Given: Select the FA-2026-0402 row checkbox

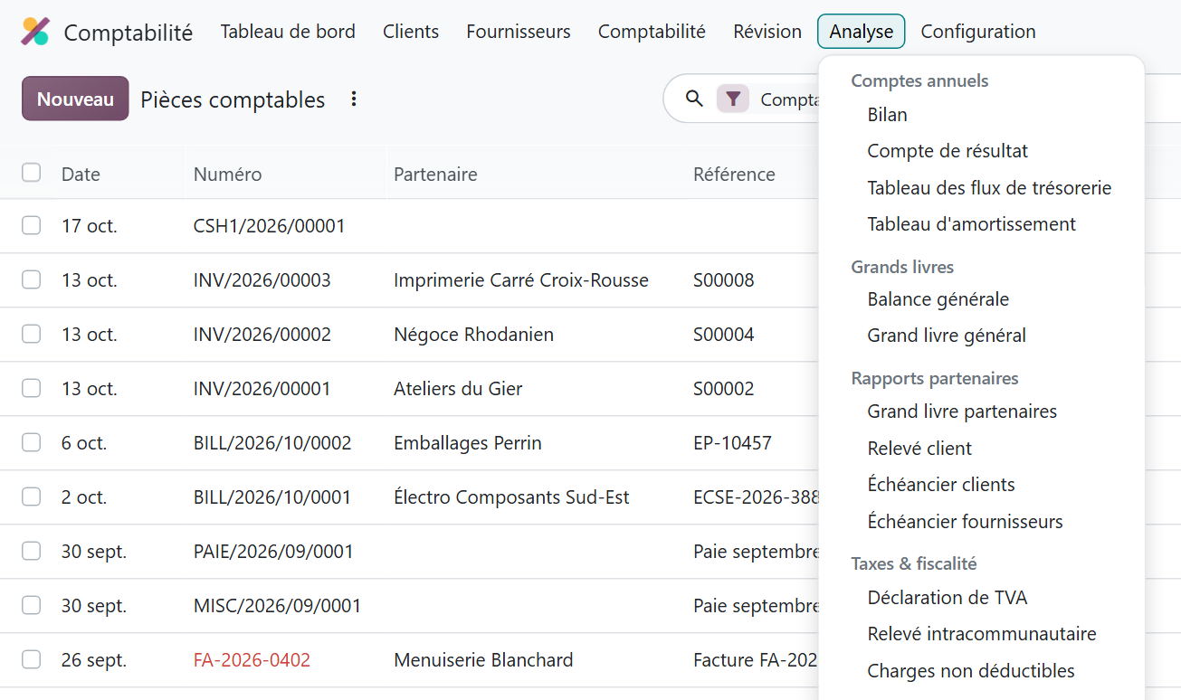Looking at the screenshot, I should (32, 659).
